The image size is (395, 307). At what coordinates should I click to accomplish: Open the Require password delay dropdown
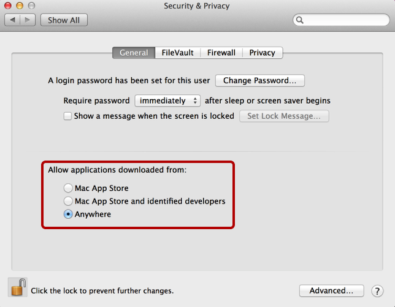pos(168,100)
